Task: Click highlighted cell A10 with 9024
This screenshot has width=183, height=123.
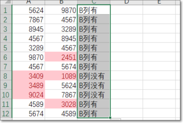Action: [x=28, y=94]
